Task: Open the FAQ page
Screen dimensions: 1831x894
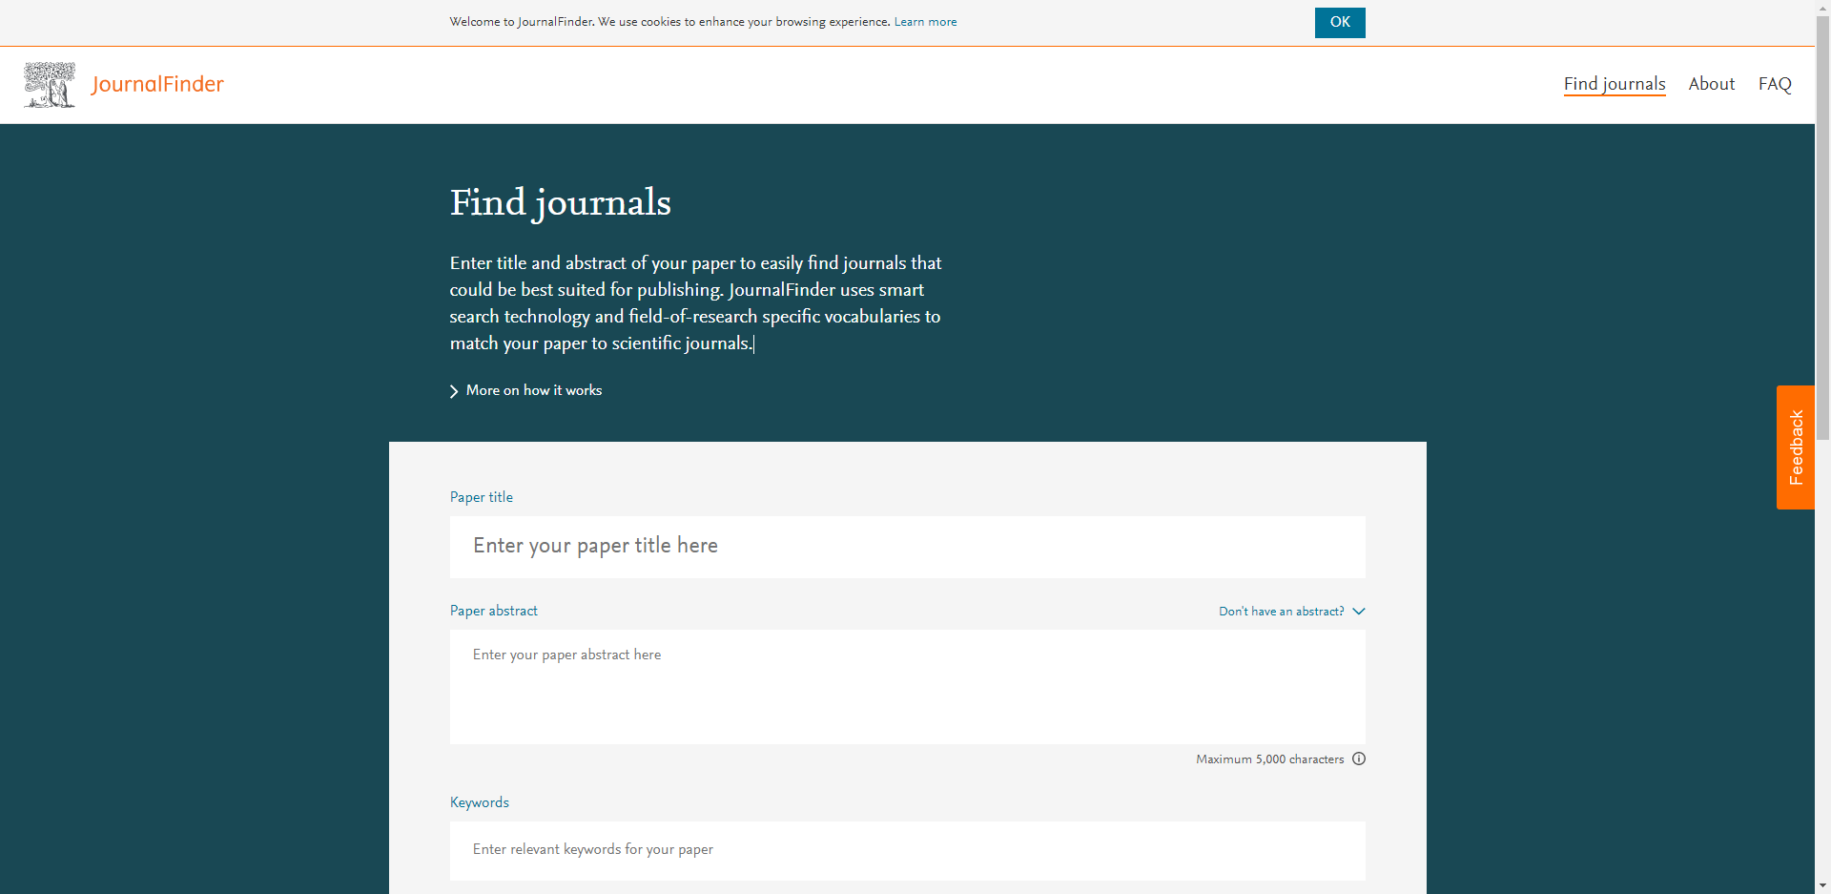Action: point(1775,84)
